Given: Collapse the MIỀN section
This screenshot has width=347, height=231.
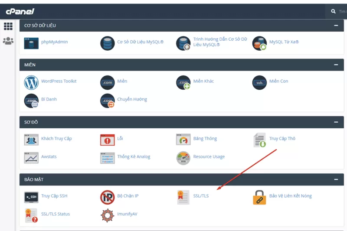Looking at the screenshot, I should click(336, 65).
